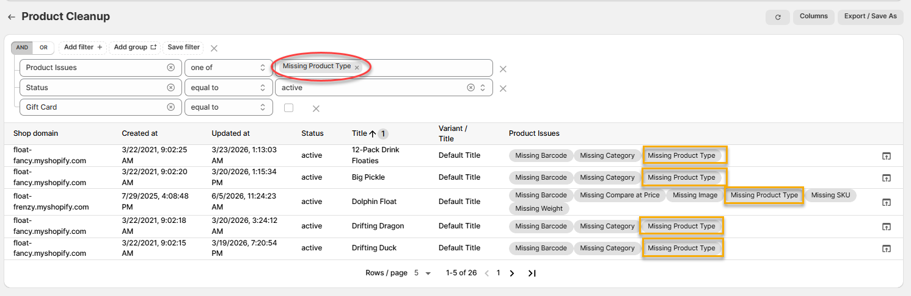Viewport: 911px width, 296px height.
Task: Click the Product Issues column header
Action: point(534,133)
